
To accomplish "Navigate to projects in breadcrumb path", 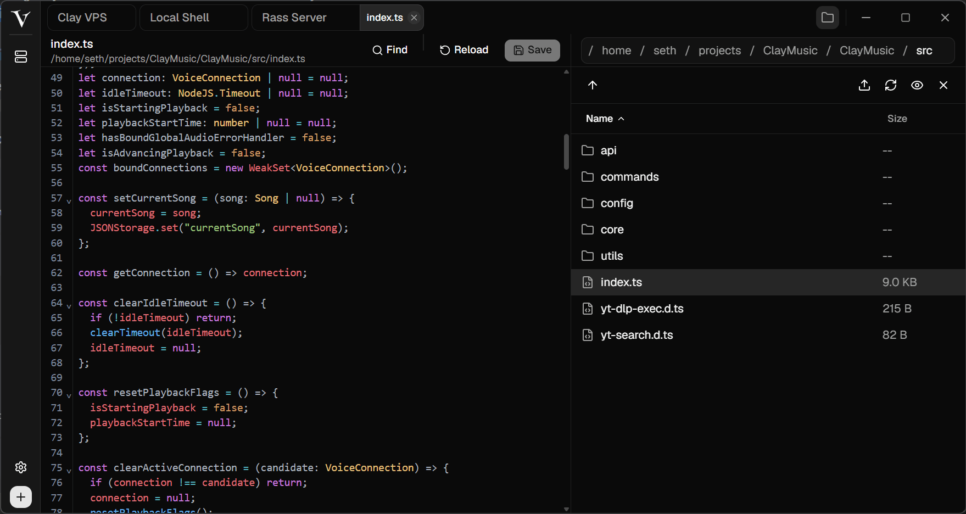I will [719, 51].
